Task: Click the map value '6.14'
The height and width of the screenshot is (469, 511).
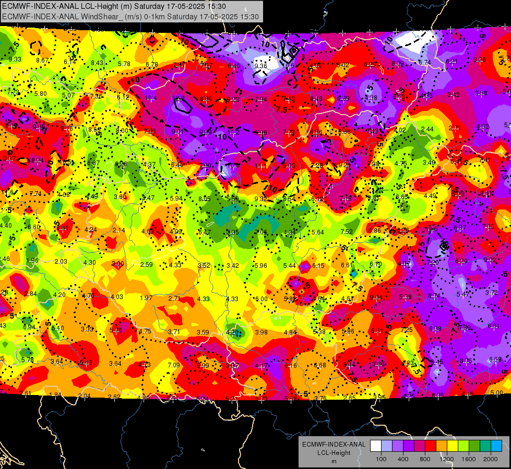Action: pos(70,61)
